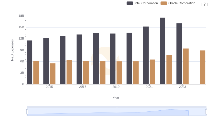Select Oracle's bar for 2019
This screenshot has width=211, height=122.
tap(119, 73)
